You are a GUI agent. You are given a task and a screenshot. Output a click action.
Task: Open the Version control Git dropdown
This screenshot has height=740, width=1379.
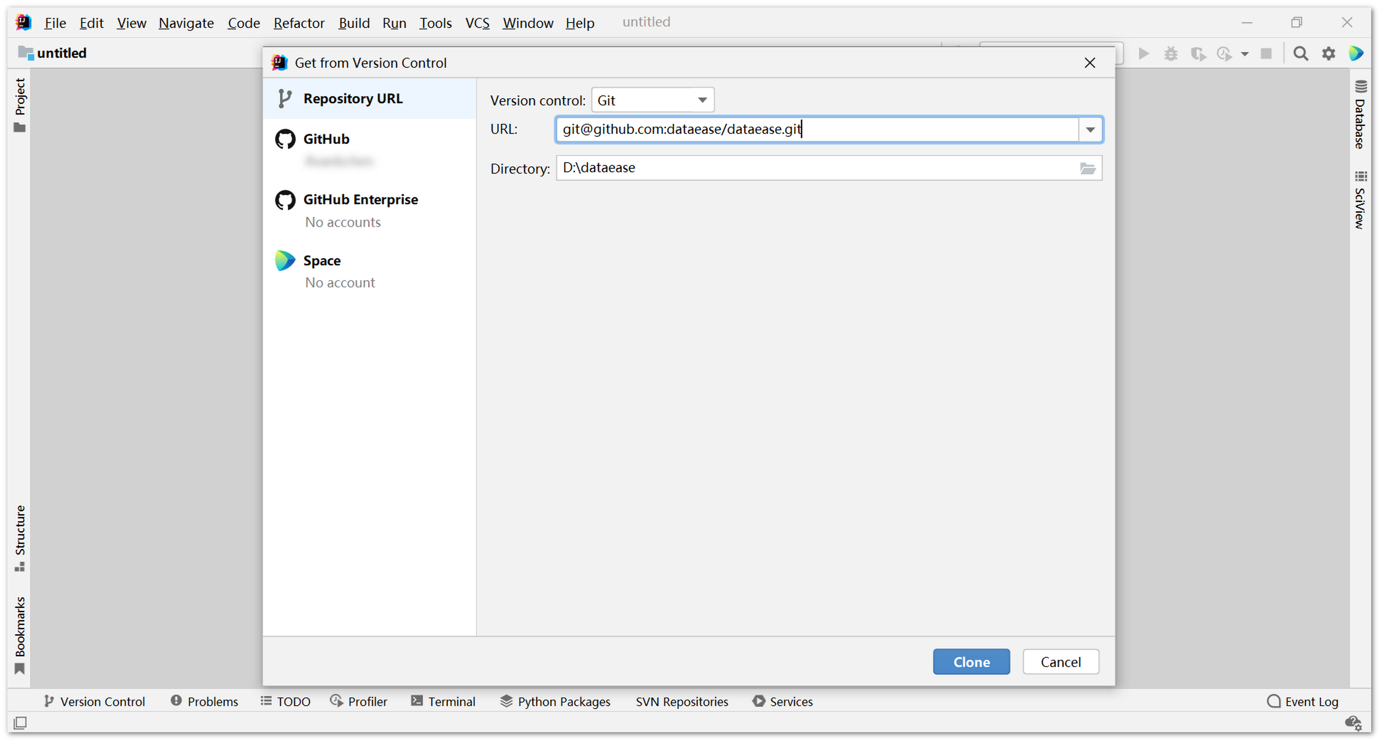pos(652,100)
